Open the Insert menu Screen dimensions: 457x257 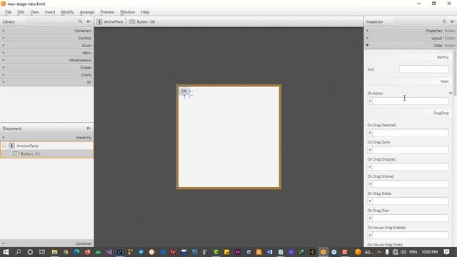pos(50,12)
